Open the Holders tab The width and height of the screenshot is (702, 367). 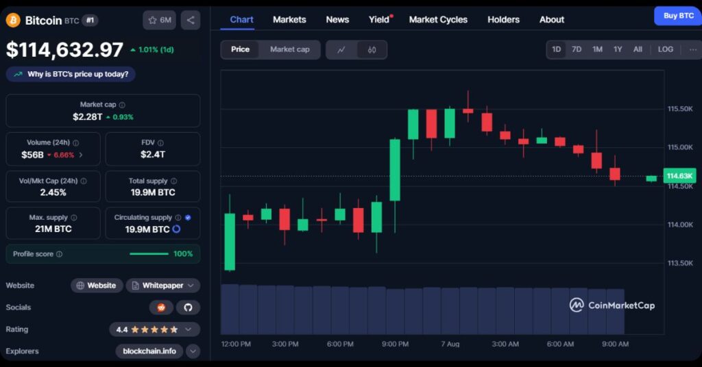[503, 20]
